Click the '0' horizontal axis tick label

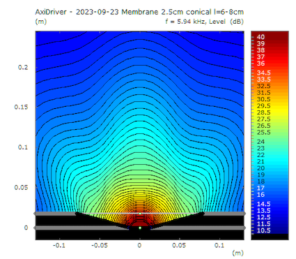[139, 246]
